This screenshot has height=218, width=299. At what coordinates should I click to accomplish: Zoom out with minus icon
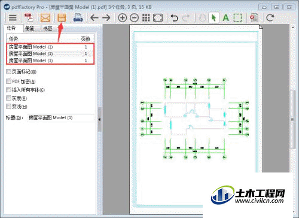(x=135, y=18)
